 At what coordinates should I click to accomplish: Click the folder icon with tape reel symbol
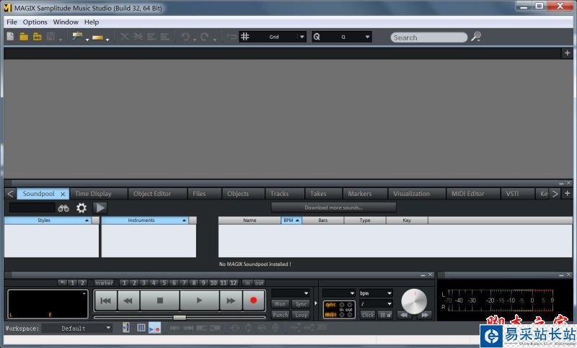pyautogui.click(x=38, y=36)
